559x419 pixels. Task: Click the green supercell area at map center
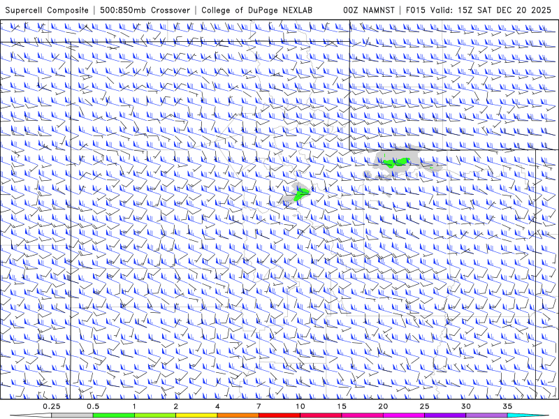pyautogui.click(x=300, y=194)
